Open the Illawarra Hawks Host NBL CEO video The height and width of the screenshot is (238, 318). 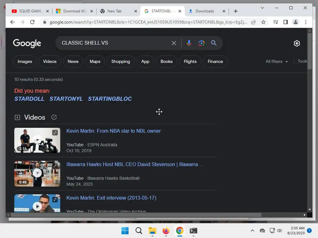[x=135, y=164]
